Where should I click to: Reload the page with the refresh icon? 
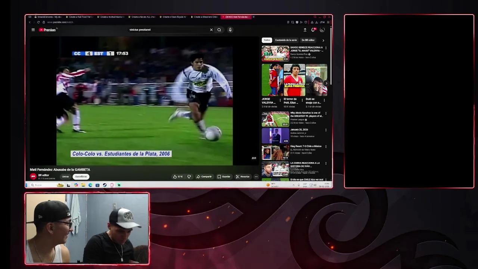click(38, 22)
